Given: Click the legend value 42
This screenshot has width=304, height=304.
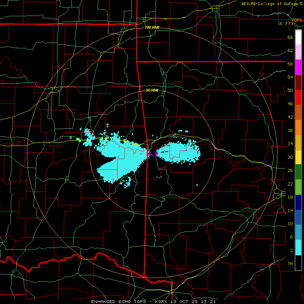Looking at the screenshot, I should 290,117.
